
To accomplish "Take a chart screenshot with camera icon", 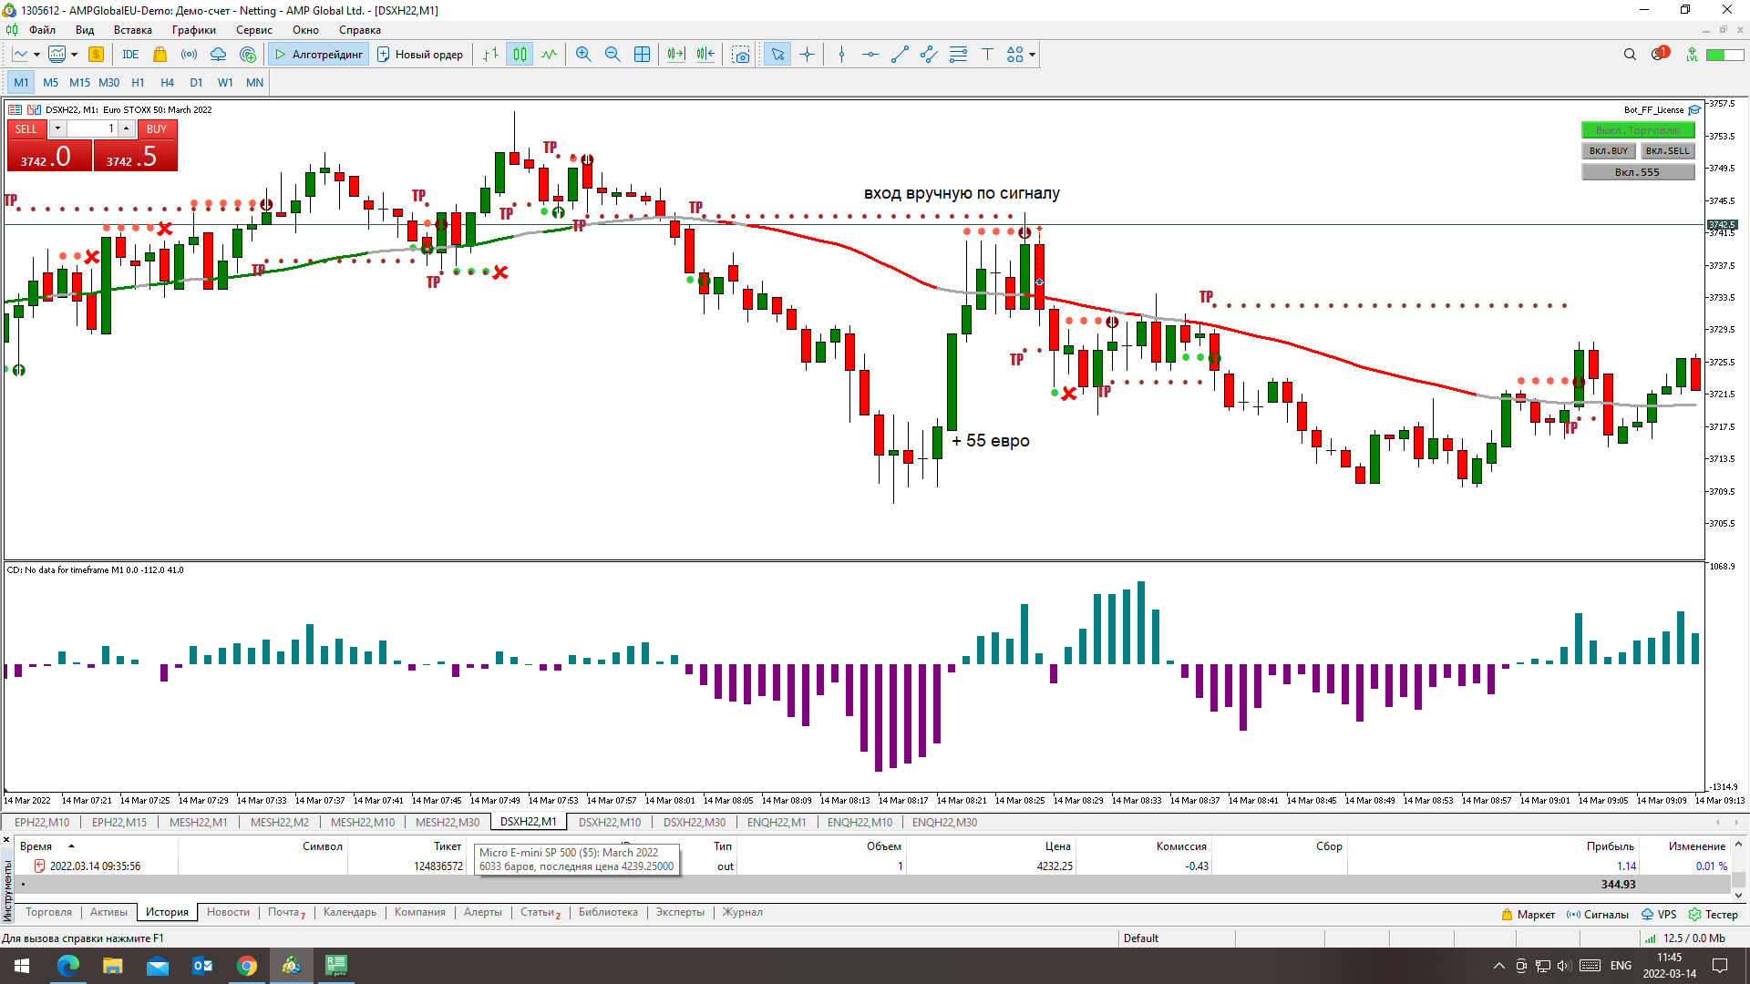I will [741, 55].
